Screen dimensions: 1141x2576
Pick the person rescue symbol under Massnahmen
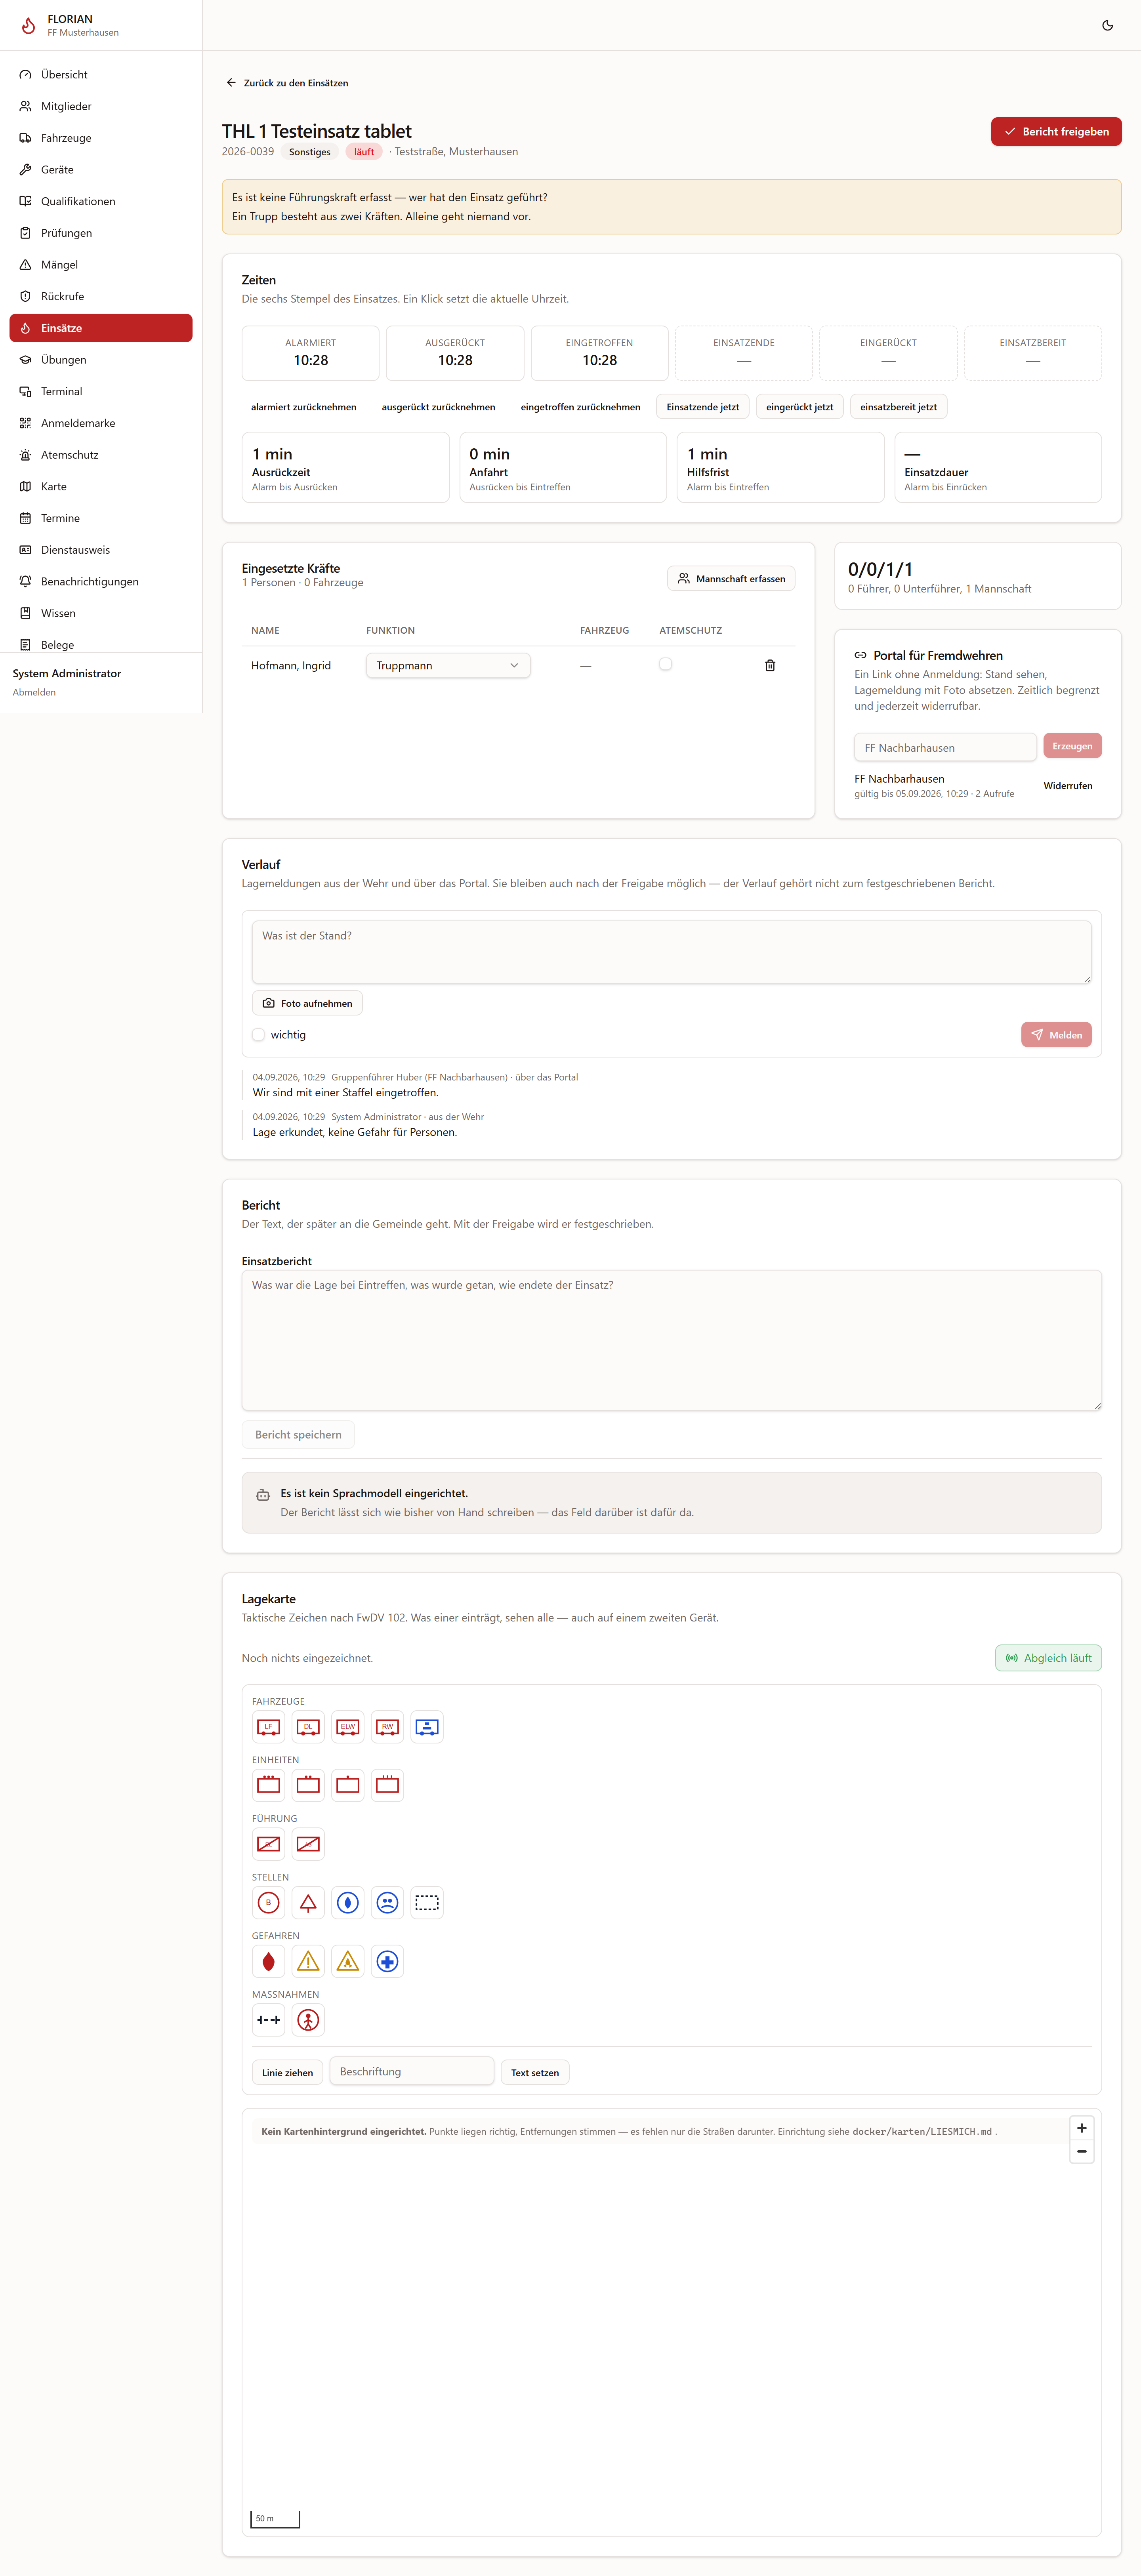[308, 2020]
